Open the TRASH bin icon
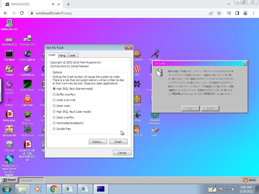 point(9,146)
